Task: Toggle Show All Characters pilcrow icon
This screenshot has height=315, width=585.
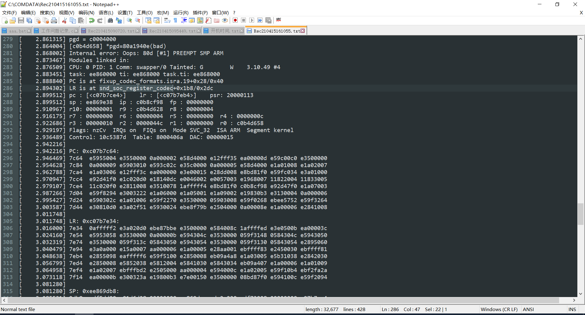Action: pos(175,20)
